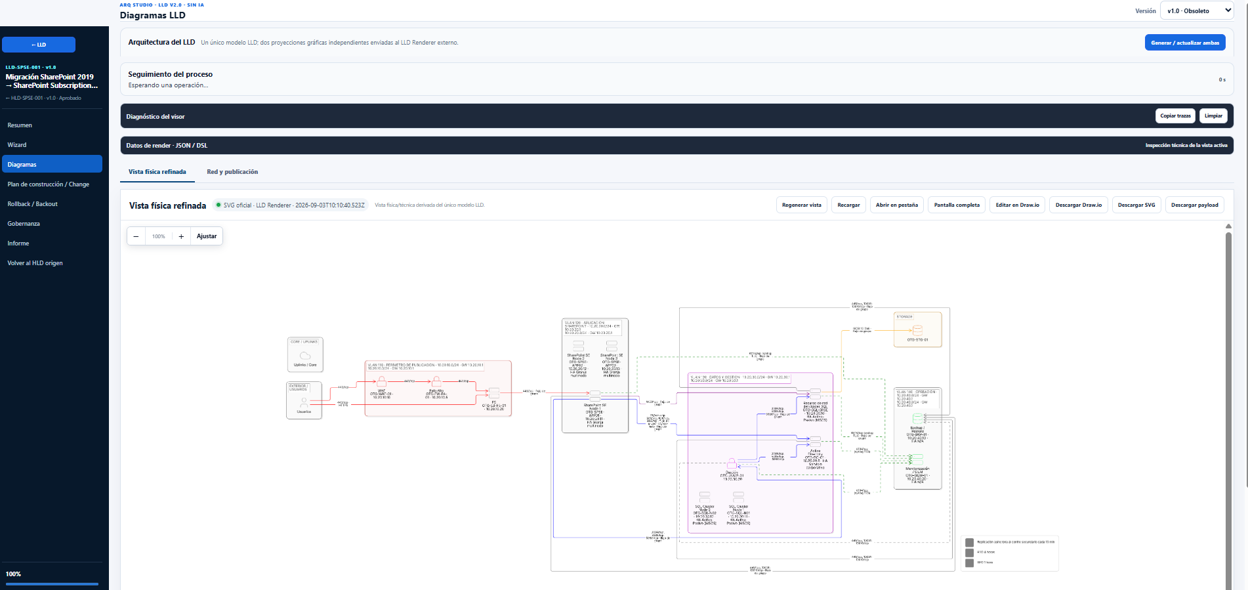Click Ajustar to fit the diagram
1248x590 pixels.
[x=207, y=236]
